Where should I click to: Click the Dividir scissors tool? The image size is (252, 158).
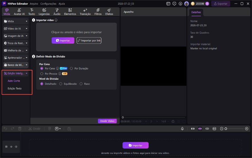pyautogui.click(x=34, y=129)
